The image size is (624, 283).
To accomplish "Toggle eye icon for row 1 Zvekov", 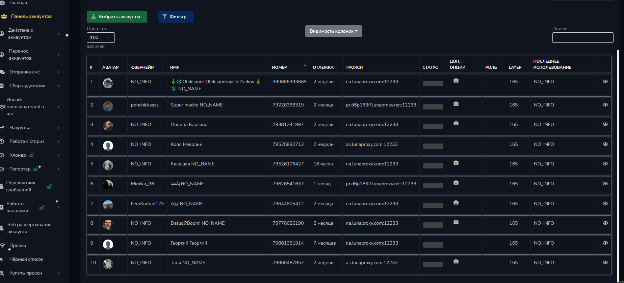I will 605,82.
